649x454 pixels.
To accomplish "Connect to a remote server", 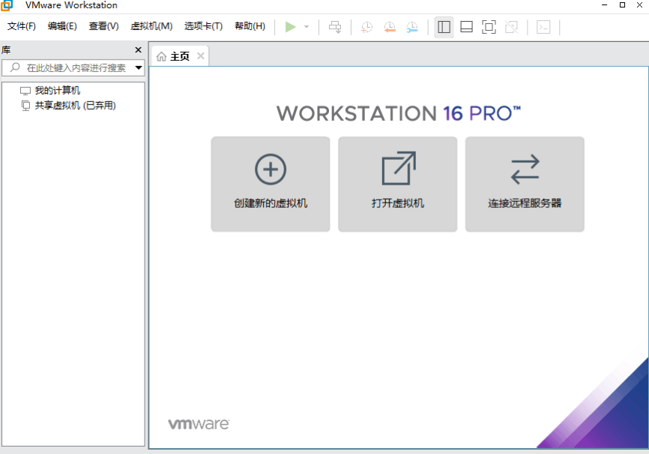I will 525,184.
